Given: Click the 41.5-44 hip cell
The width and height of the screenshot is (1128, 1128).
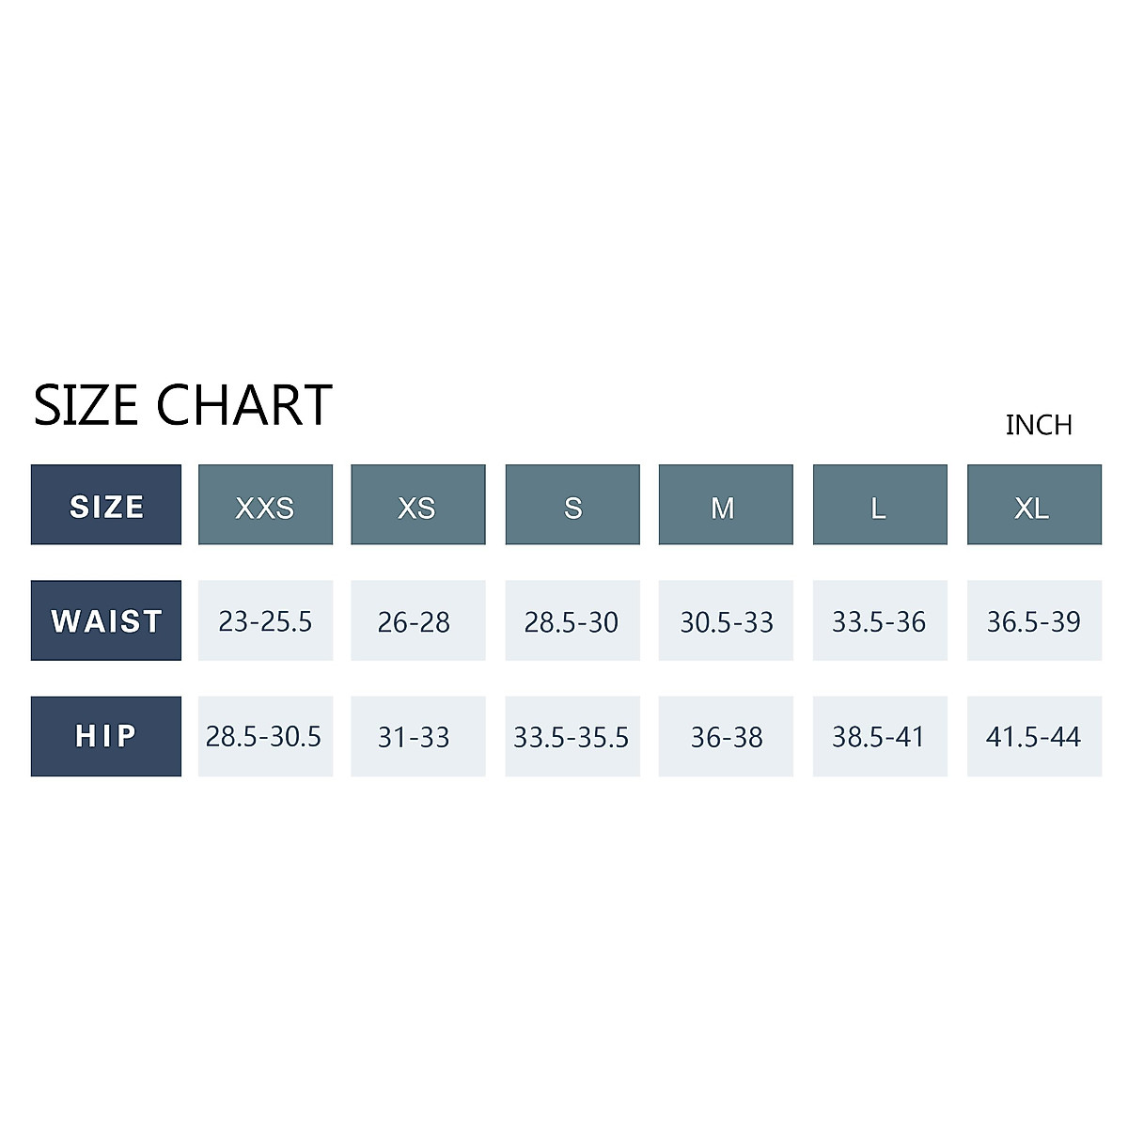Looking at the screenshot, I should (1034, 736).
